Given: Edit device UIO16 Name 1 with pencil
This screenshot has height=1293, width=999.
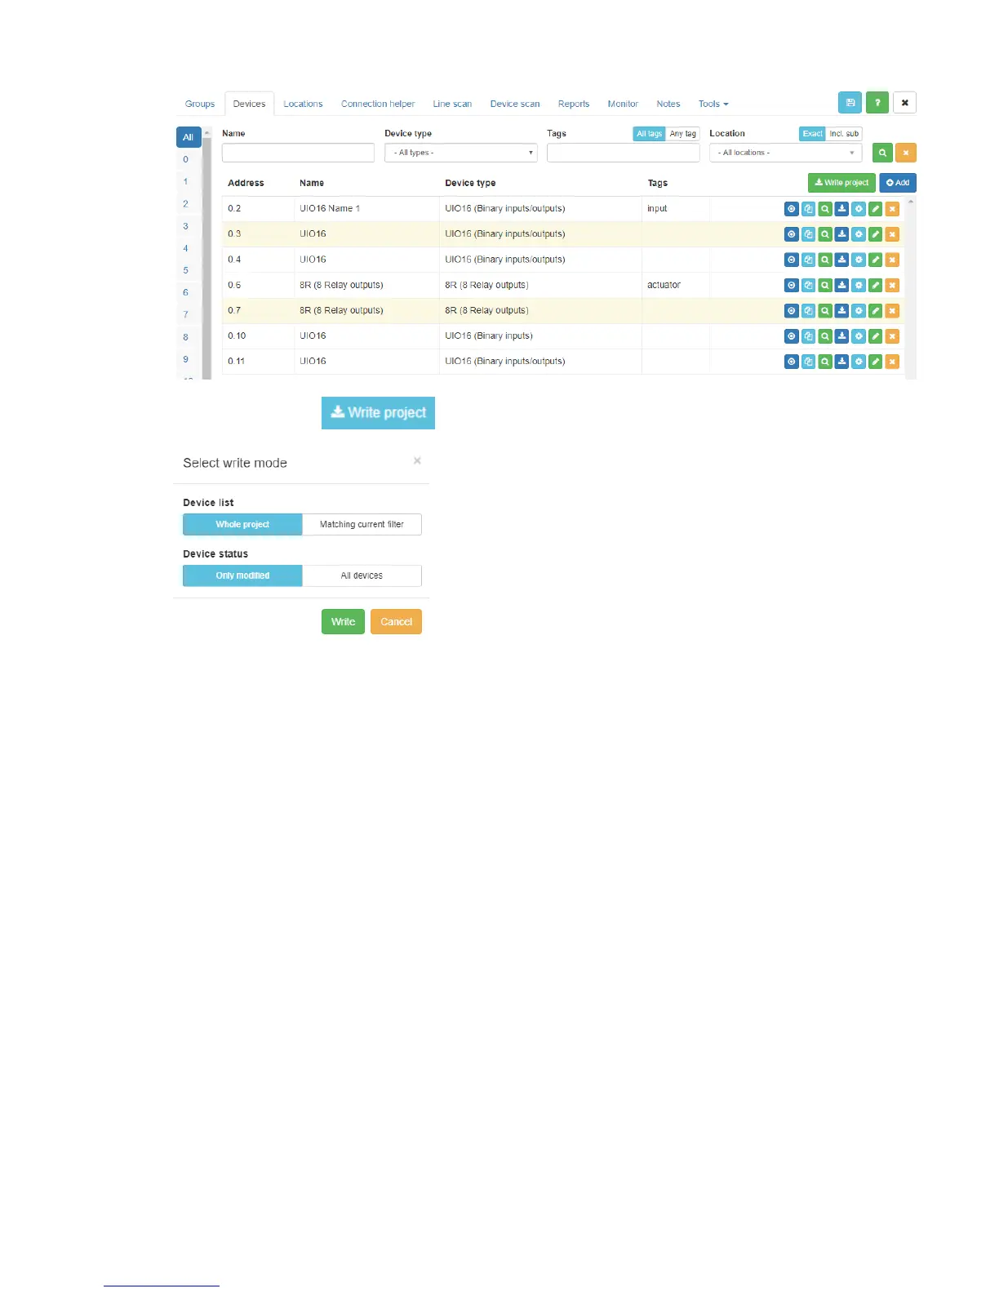Looking at the screenshot, I should coord(876,209).
